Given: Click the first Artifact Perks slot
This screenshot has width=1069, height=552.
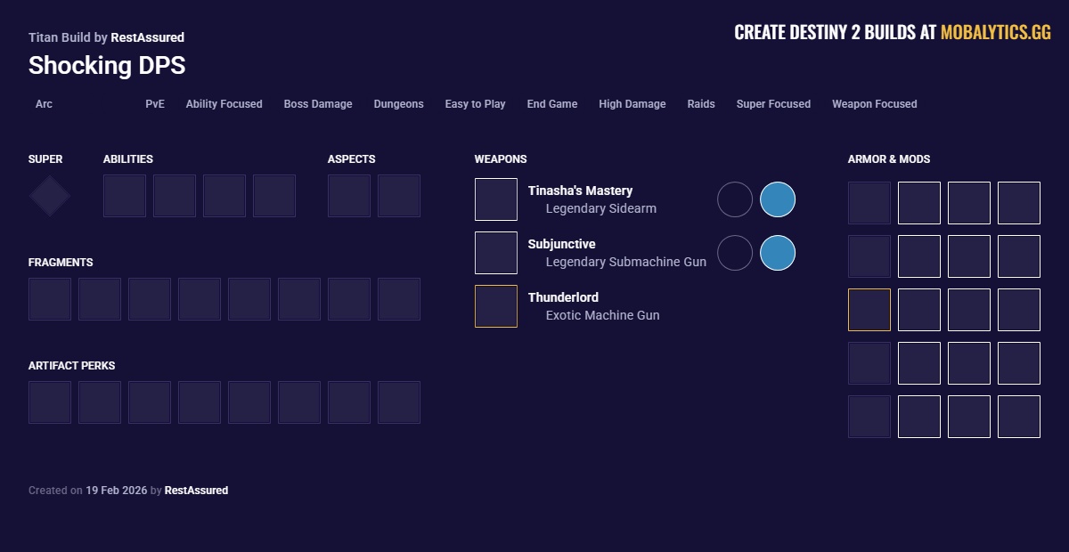Looking at the screenshot, I should (x=50, y=402).
